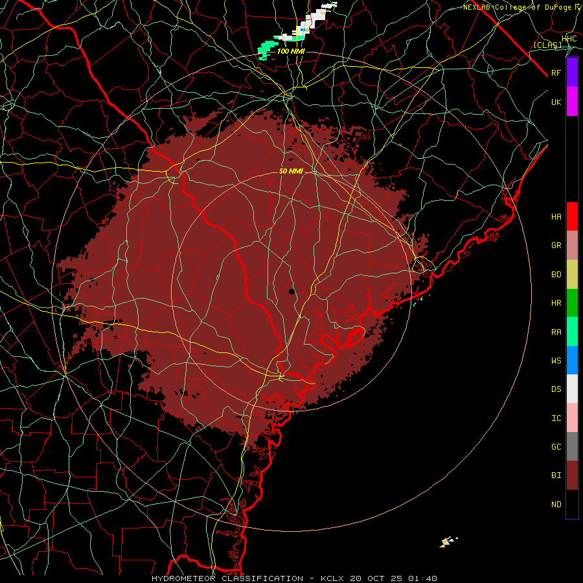Click the '50 NMI' range ring label
This screenshot has height=583, width=583.
tap(291, 171)
